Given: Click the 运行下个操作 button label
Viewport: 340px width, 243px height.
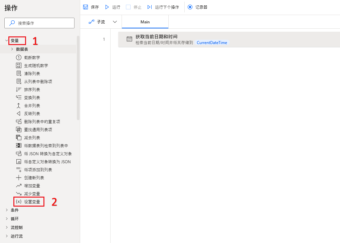Looking at the screenshot, I should pyautogui.click(x=167, y=7).
